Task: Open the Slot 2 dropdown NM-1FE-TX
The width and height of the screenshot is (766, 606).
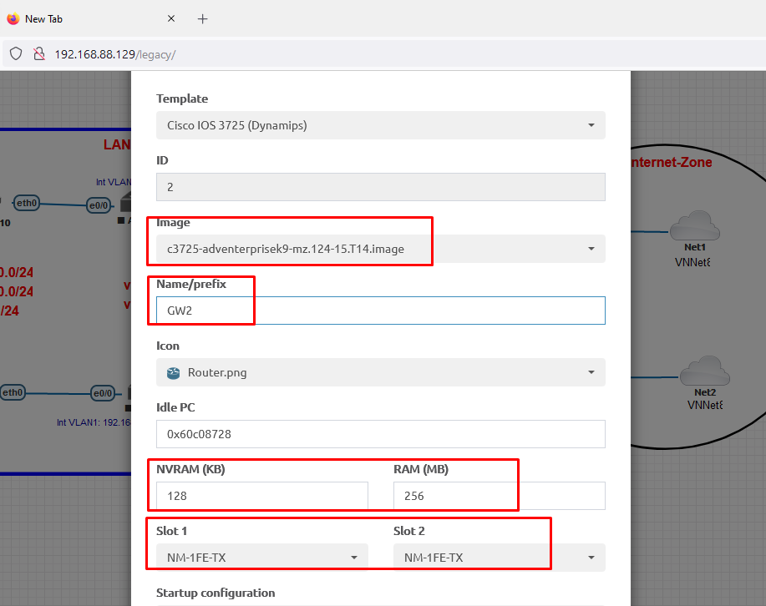Action: click(x=500, y=557)
